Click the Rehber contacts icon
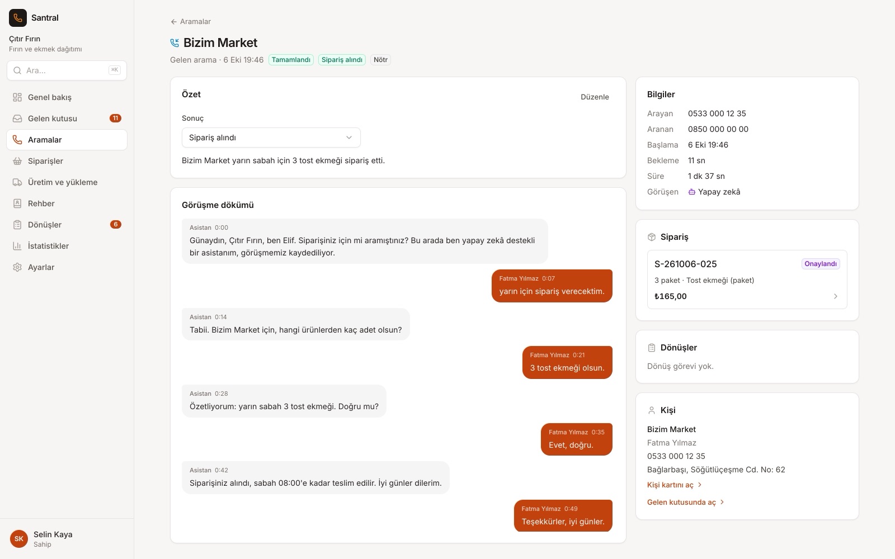Screen dimensions: 895x559 click(17, 203)
